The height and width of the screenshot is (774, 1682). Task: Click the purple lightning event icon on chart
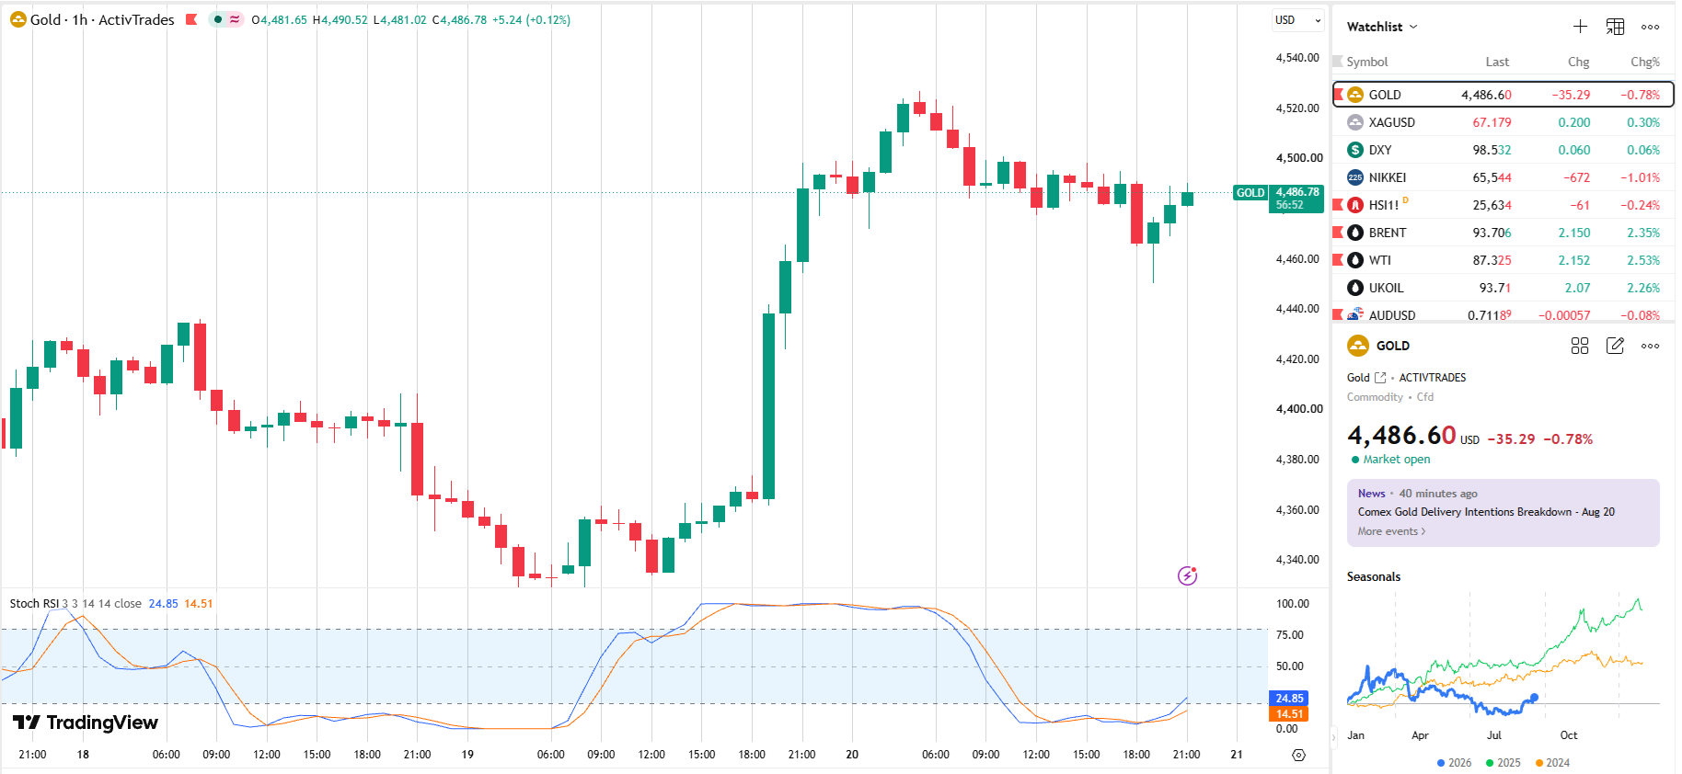pos(1188,575)
